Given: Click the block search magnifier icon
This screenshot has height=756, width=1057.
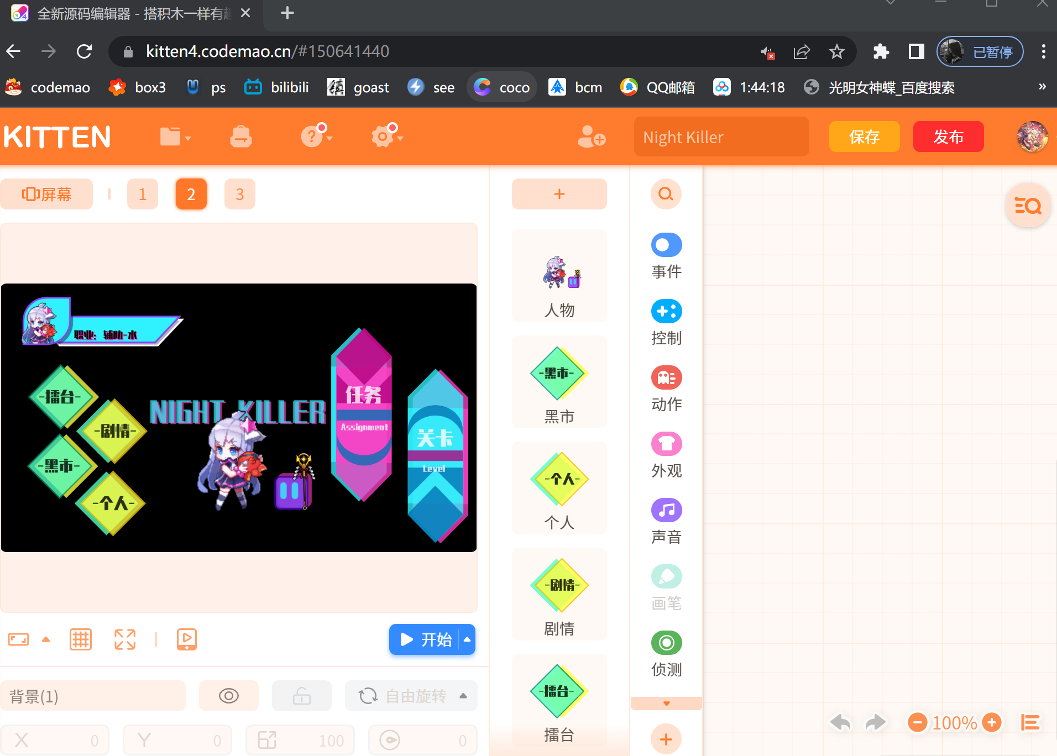Looking at the screenshot, I should [x=666, y=194].
